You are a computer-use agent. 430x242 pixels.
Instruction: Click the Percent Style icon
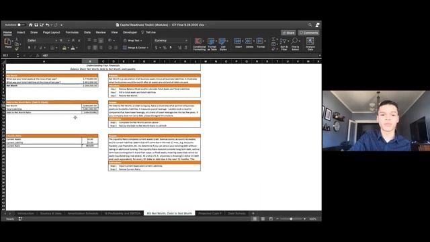click(x=165, y=48)
